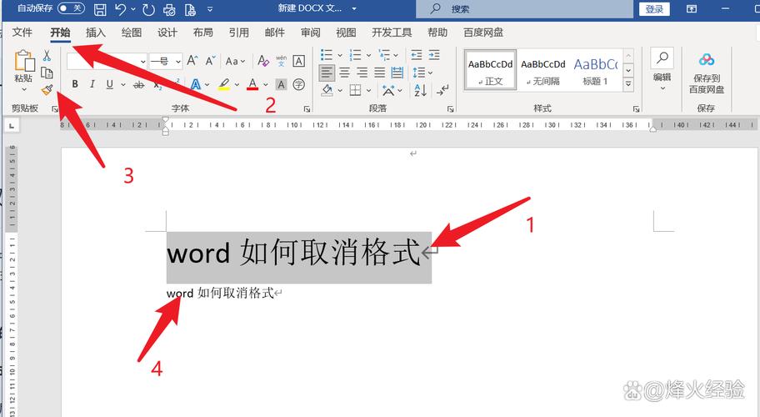The image size is (760, 417).
Task: Click the Enclose Characters circle icon
Action: pos(299,84)
